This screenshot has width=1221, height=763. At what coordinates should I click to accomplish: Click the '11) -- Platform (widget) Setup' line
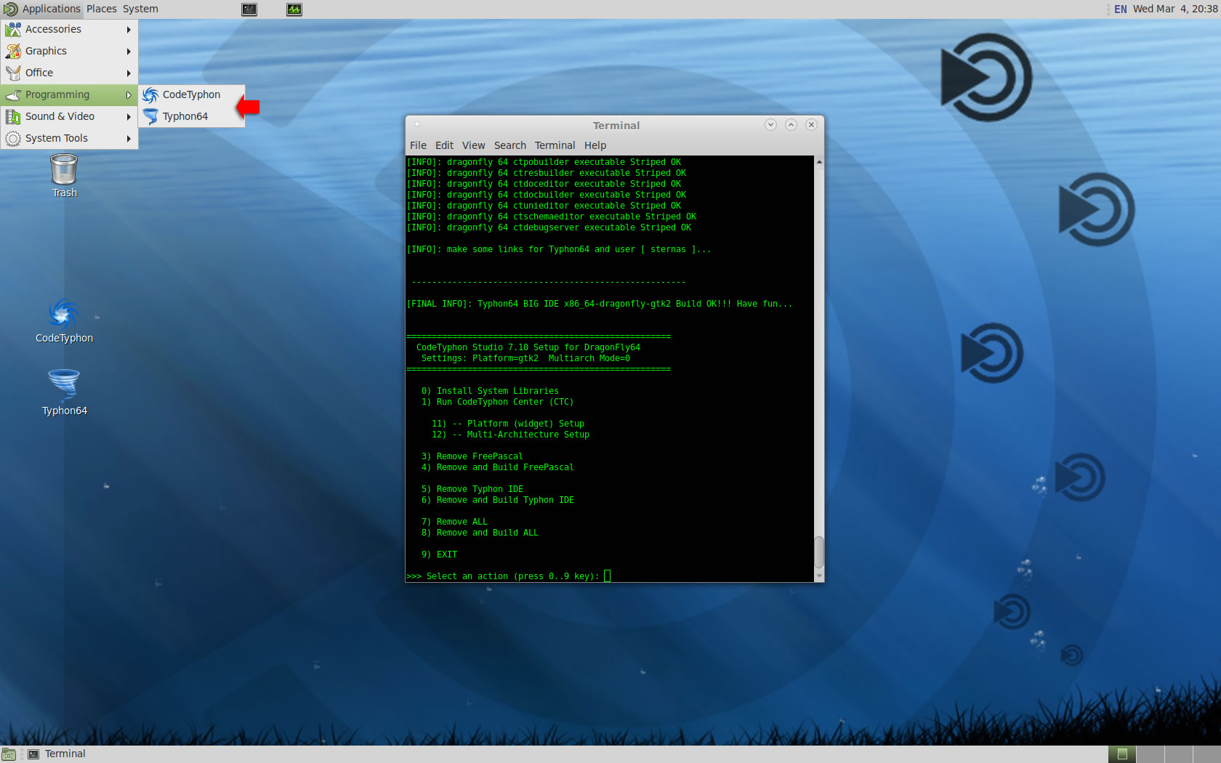tap(507, 424)
